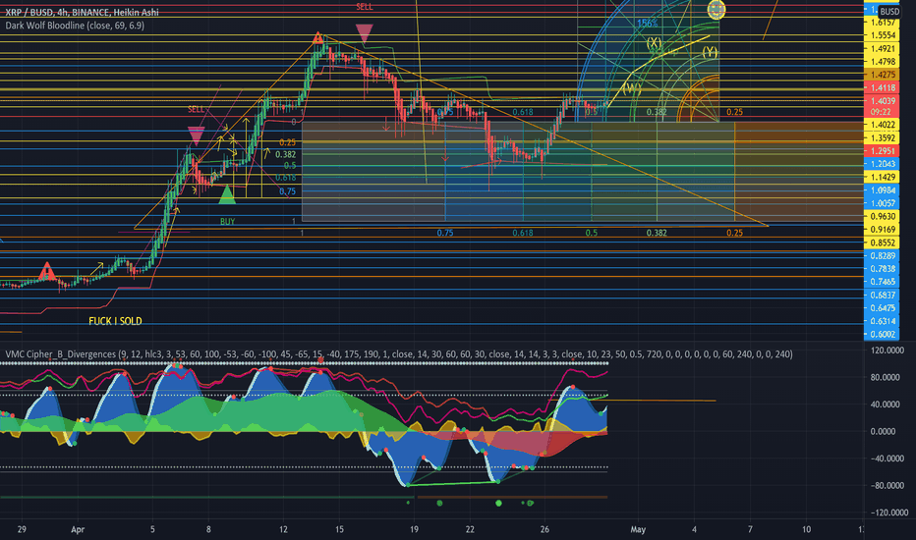Select the blue 1.0057 price label
Viewport: 916px width, 540px height.
click(883, 203)
